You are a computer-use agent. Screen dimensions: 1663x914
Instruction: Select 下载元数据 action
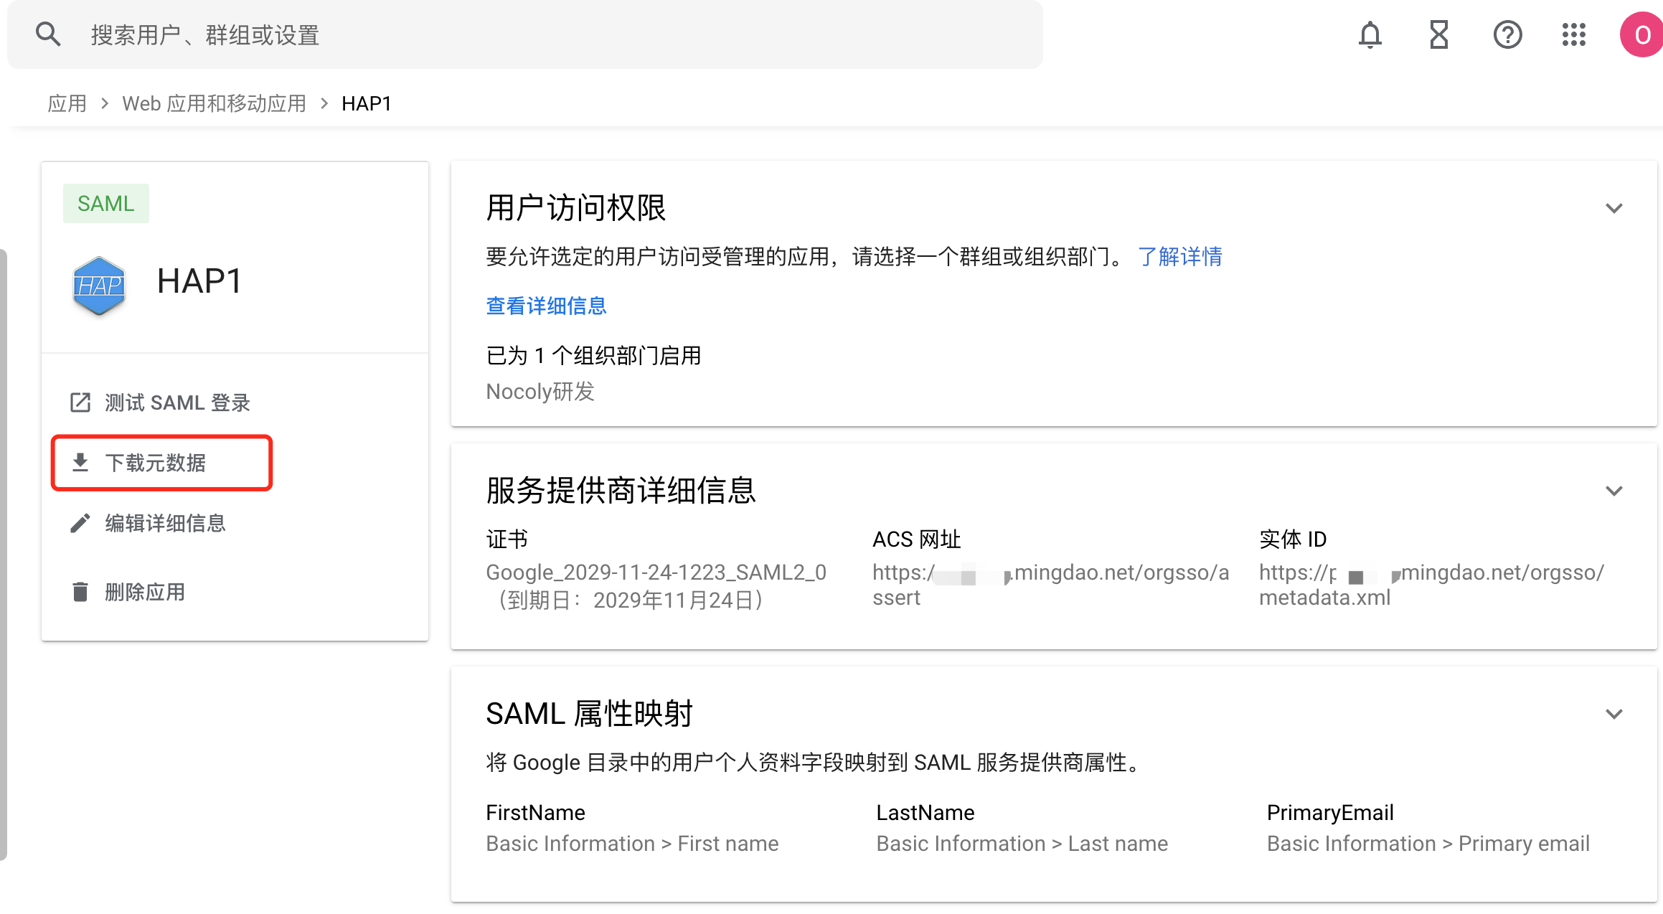coord(156,463)
